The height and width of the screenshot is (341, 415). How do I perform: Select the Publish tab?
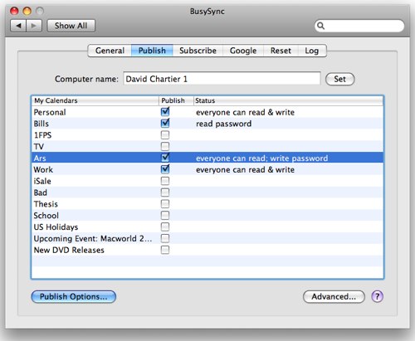152,51
